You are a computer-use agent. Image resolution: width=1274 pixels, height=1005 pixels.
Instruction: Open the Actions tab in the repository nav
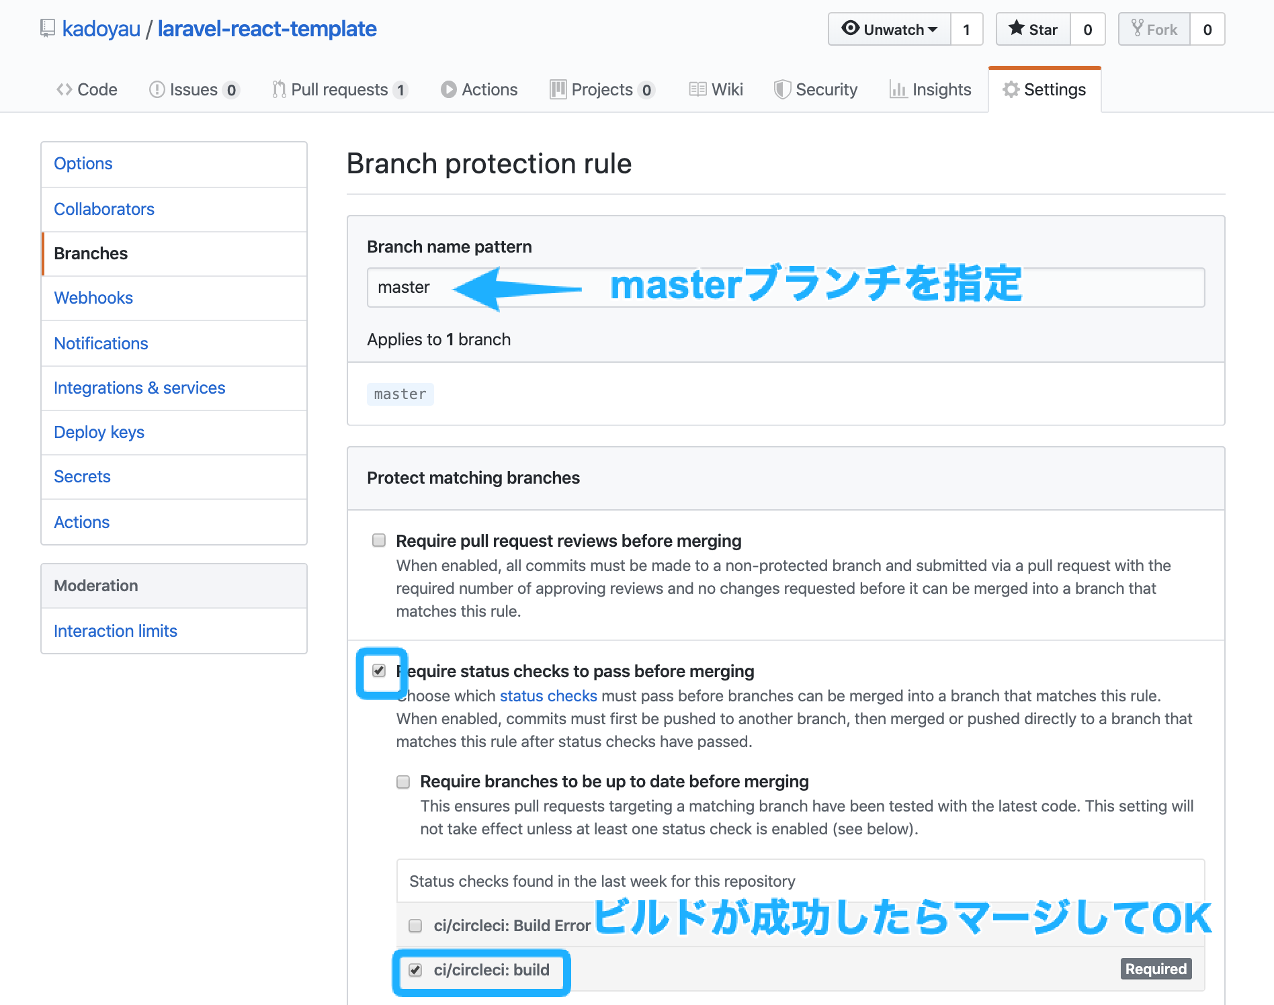click(479, 89)
